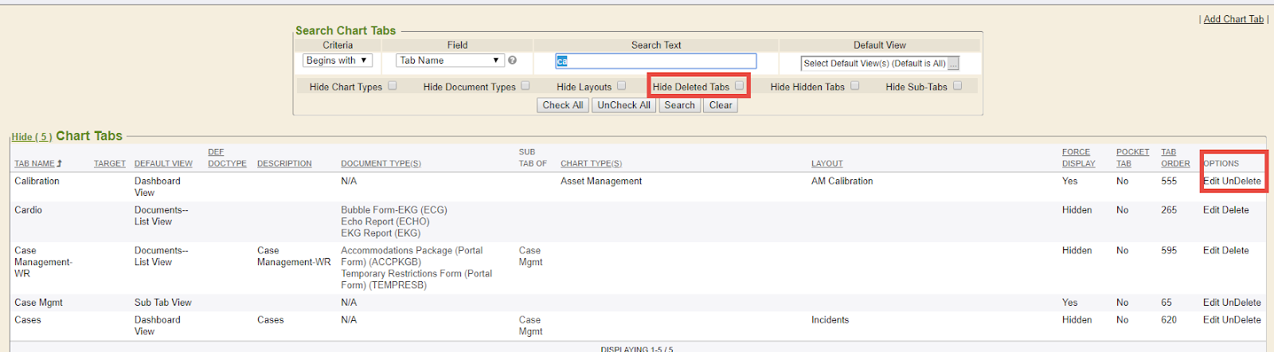This screenshot has height=352, width=1274.
Task: Click the help icon beside Tab Name field
Action: 512,61
